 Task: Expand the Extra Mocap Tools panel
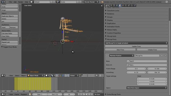pyautogui.click(x=114, y=94)
